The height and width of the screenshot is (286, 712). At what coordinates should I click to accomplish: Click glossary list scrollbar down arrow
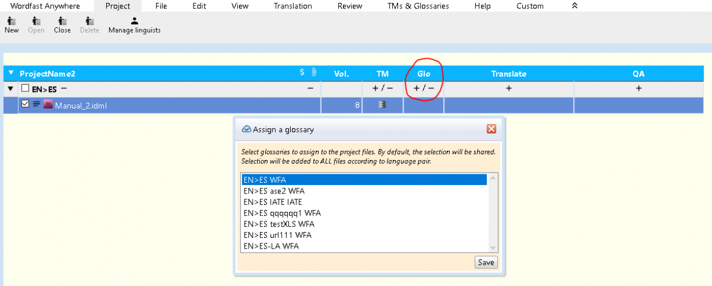click(x=492, y=247)
